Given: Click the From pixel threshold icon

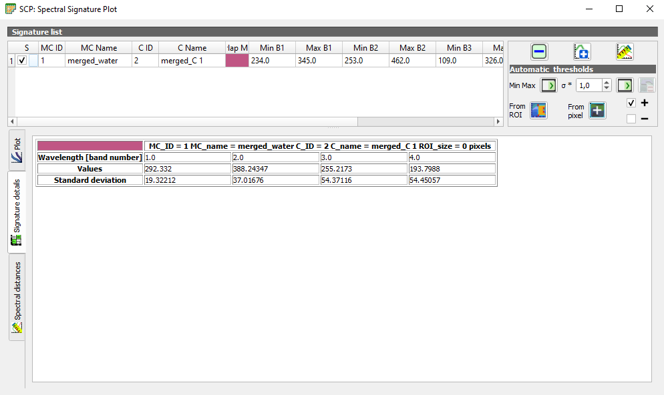Looking at the screenshot, I should (597, 111).
